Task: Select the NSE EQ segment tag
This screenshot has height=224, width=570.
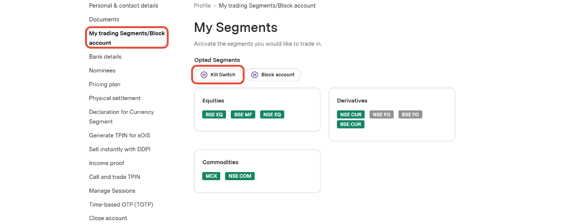Action: tap(272, 114)
